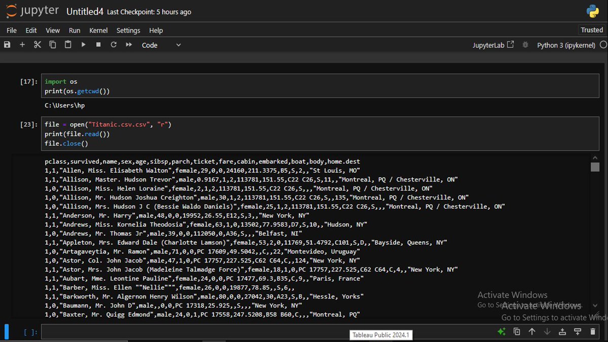Open the Run menu
The image size is (608, 342).
point(74,30)
